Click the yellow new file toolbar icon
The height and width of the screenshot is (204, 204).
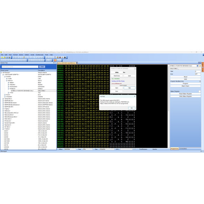click(x=2, y=58)
